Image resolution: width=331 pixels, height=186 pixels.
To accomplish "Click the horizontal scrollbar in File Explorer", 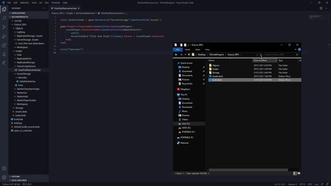I will pos(248,170).
